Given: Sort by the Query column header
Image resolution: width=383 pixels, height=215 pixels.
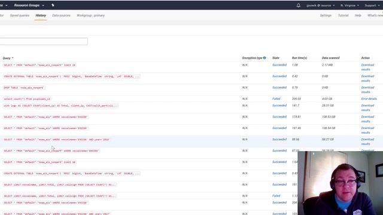Looking at the screenshot, I should pyautogui.click(x=8, y=59).
